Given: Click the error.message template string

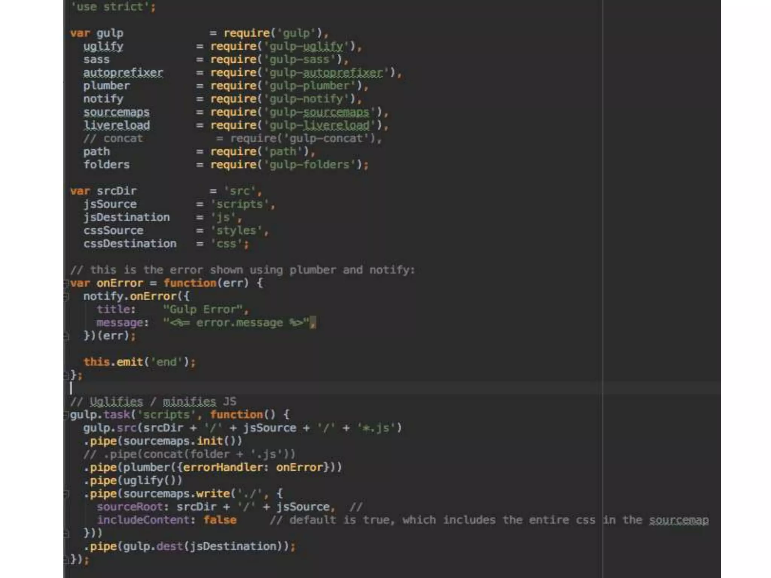Looking at the screenshot, I should [x=236, y=323].
